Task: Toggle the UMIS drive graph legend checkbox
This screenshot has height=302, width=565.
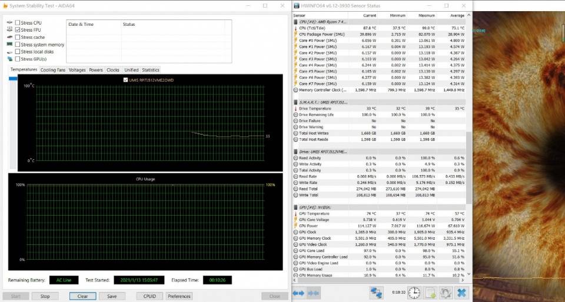Action: point(125,80)
